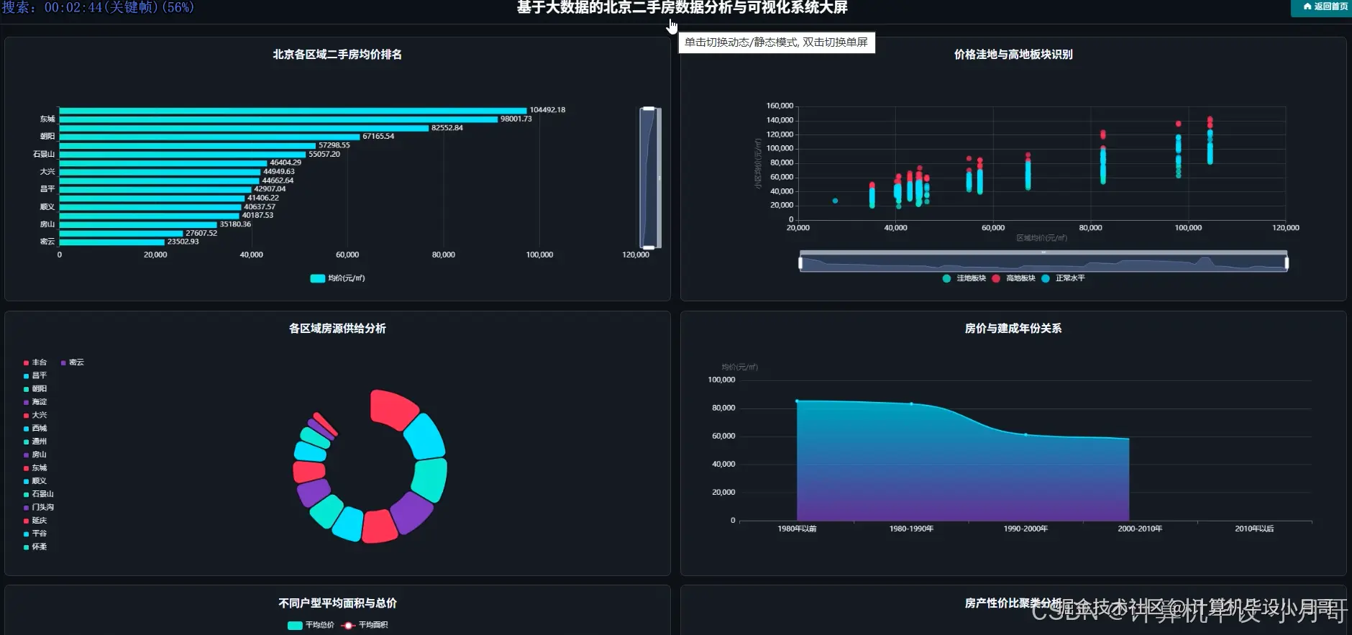Toggle 通州 legend entry in pie chart
This screenshot has height=635, width=1352.
point(35,442)
